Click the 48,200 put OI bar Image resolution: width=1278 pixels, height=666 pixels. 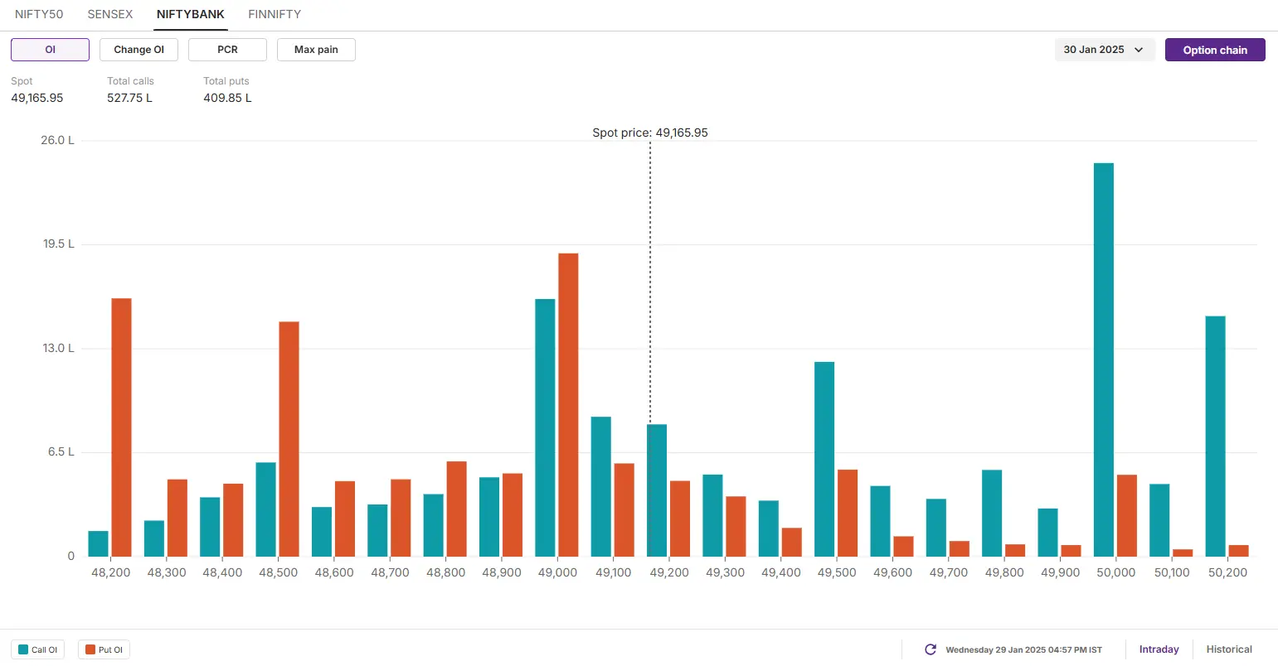tap(121, 427)
